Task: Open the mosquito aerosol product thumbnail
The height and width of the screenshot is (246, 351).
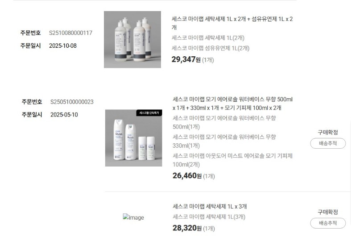Action: [134, 138]
